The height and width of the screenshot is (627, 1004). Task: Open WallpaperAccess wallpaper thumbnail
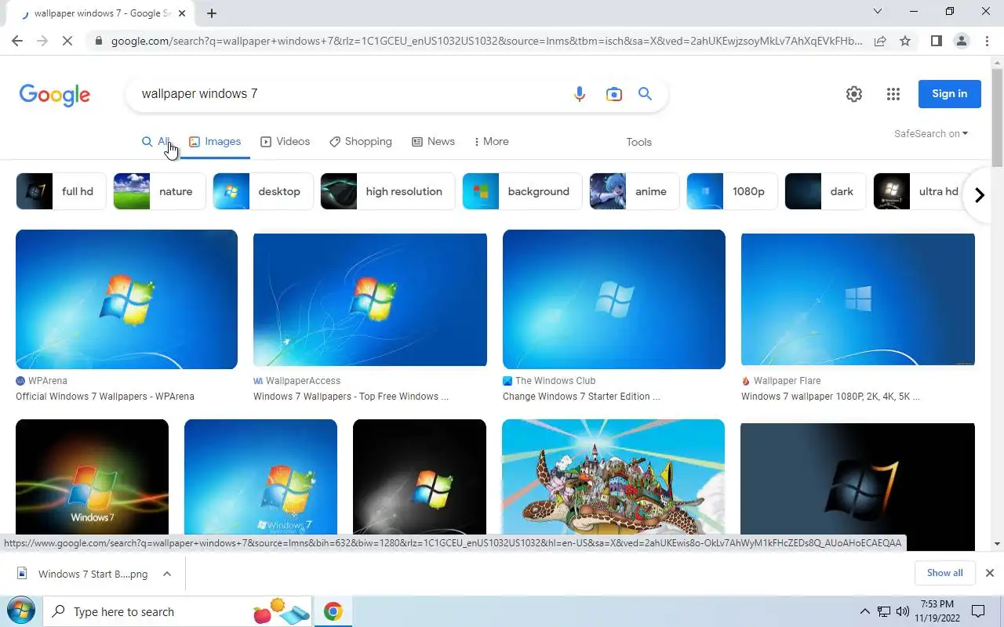(370, 299)
